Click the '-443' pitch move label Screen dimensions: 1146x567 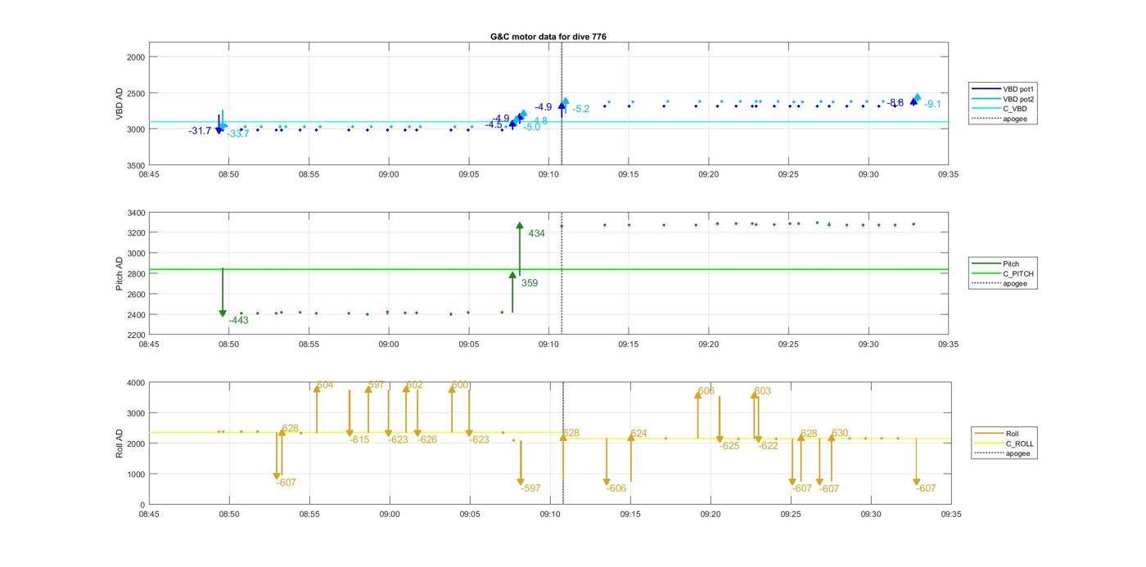(238, 320)
